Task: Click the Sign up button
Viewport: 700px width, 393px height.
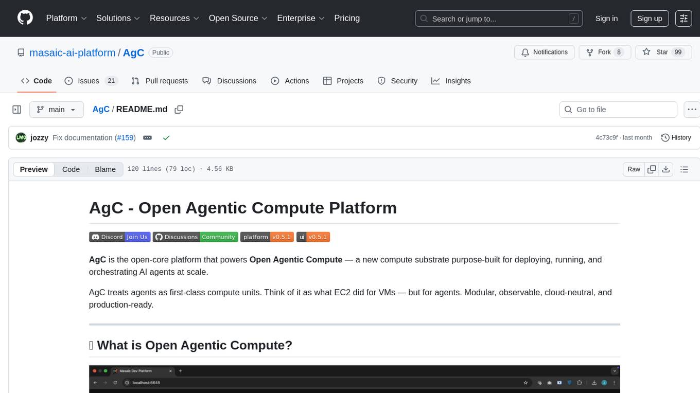Action: [x=650, y=19]
